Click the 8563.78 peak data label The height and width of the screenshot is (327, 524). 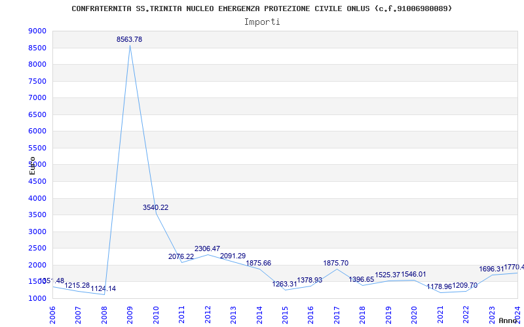click(x=129, y=39)
